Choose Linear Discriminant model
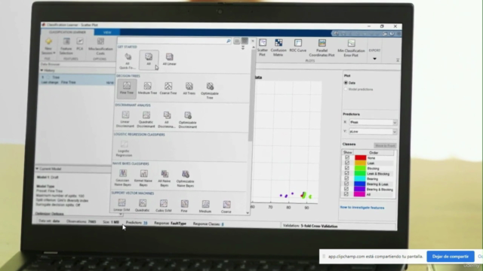 click(125, 119)
